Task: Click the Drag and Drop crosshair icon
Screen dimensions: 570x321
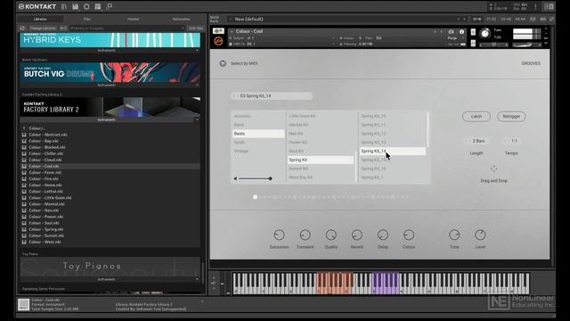Action: [x=493, y=169]
